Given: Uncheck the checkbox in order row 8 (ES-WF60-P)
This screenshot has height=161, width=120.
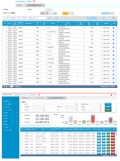Looking at the screenshot, I should 114,55.
